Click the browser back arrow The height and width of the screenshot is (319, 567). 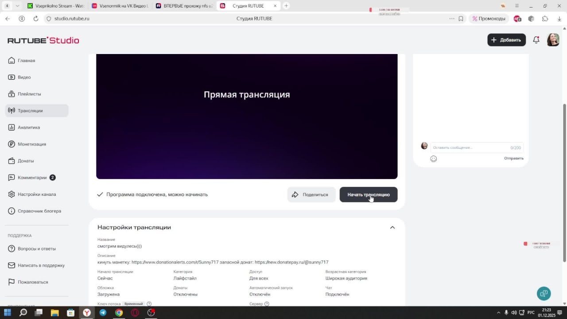[x=8, y=19]
